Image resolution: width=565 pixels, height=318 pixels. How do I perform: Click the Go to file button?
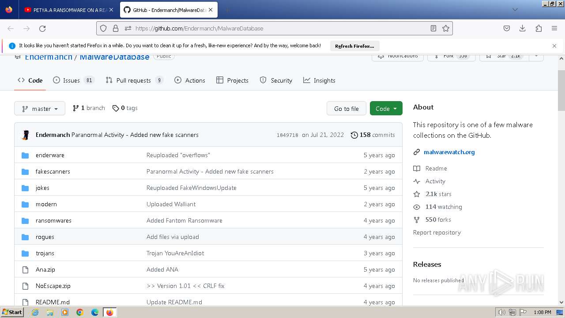[x=347, y=109]
